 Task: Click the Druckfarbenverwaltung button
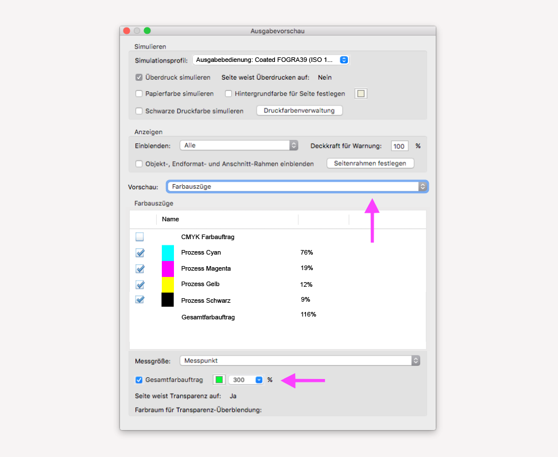(x=299, y=110)
